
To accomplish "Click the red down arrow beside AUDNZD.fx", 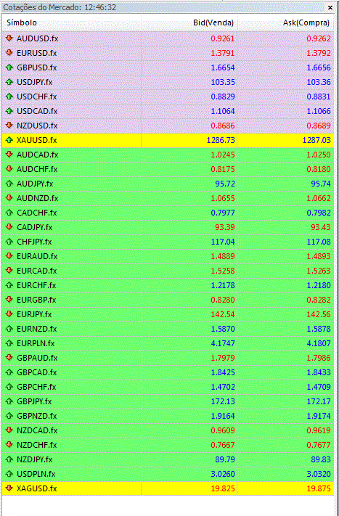I will [x=9, y=198].
